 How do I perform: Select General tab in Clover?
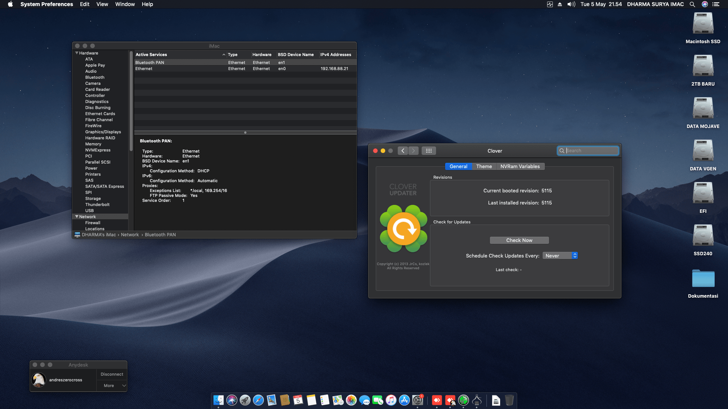pos(458,166)
